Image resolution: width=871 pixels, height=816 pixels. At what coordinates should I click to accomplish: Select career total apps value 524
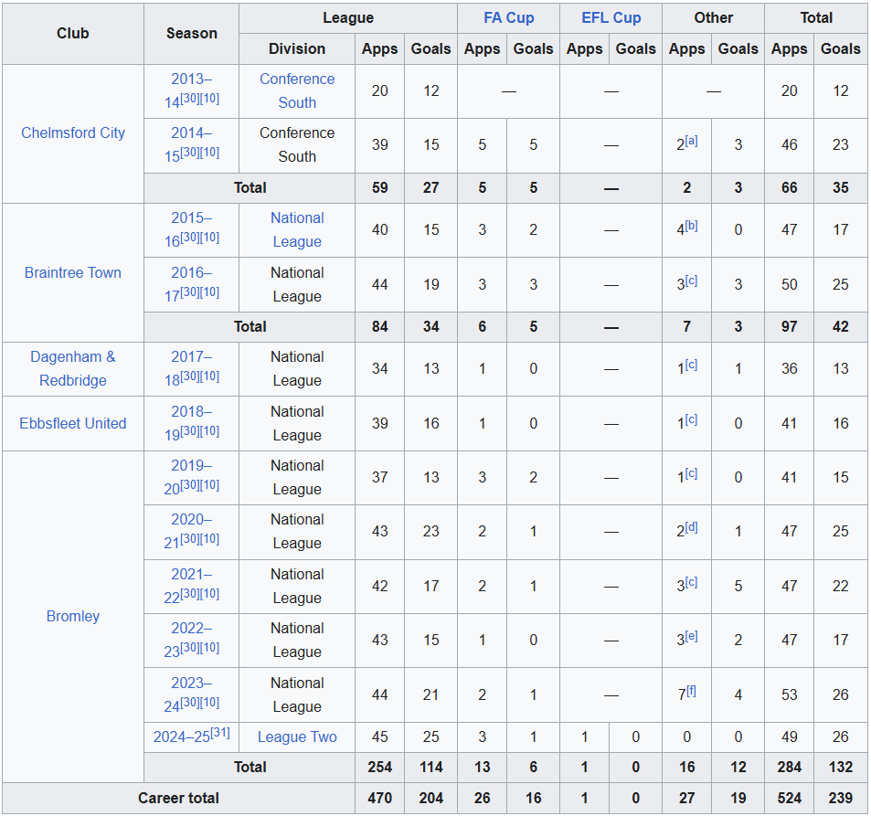(790, 799)
